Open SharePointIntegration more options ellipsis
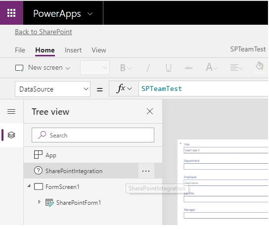269x229 pixels. click(146, 171)
